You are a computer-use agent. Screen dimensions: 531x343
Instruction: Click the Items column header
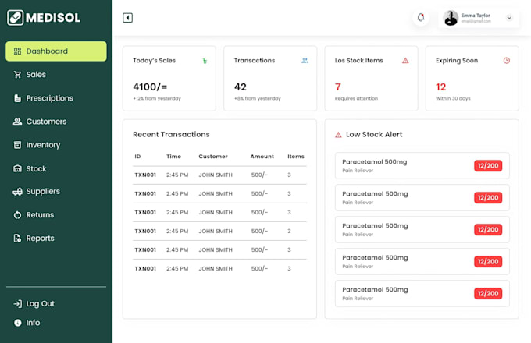tap(296, 157)
